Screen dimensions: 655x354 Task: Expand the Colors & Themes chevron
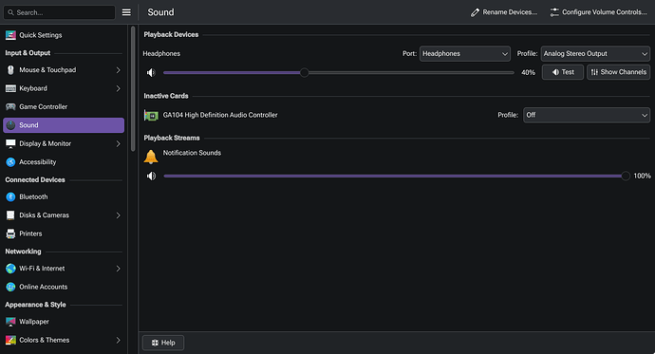[x=119, y=340]
